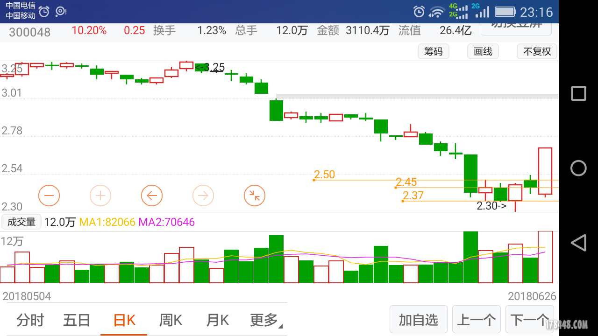Tap the 2.45 orange price line label
598x336 pixels.
click(x=406, y=182)
